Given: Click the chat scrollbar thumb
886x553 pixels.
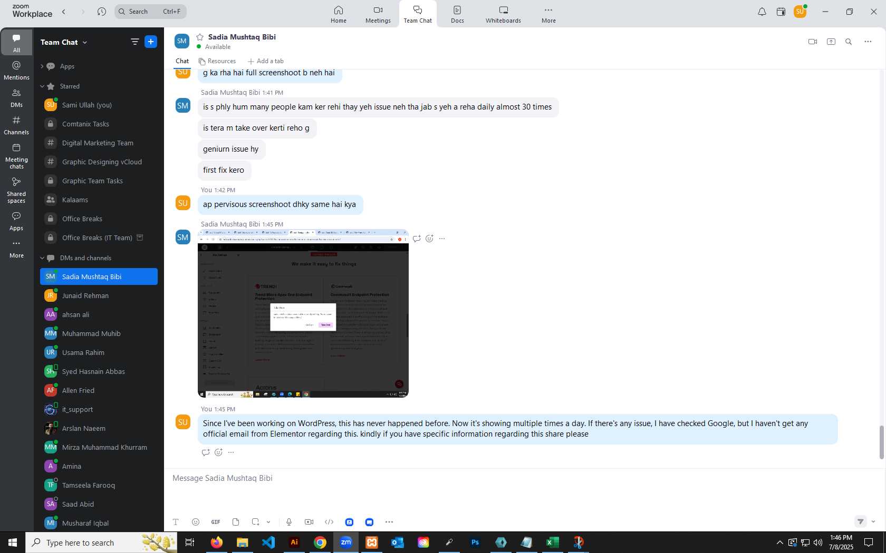Looking at the screenshot, I should pyautogui.click(x=881, y=442).
